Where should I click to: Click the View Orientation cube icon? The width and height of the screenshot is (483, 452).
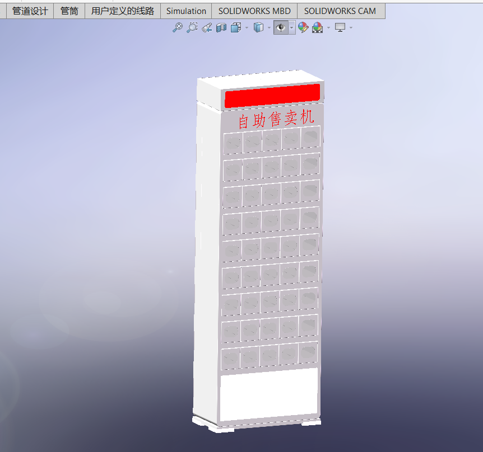click(x=236, y=27)
